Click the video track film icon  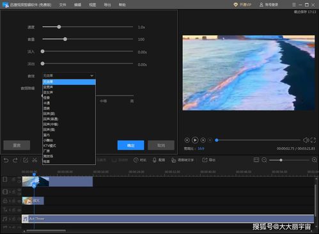4,180
